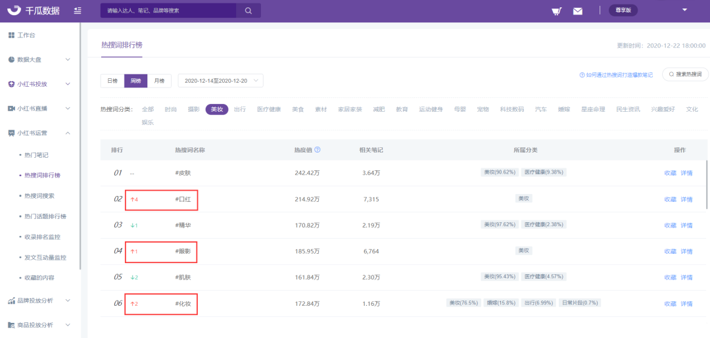710x338 pixels.
Task: Open the account dropdown arrow
Action: point(684,10)
